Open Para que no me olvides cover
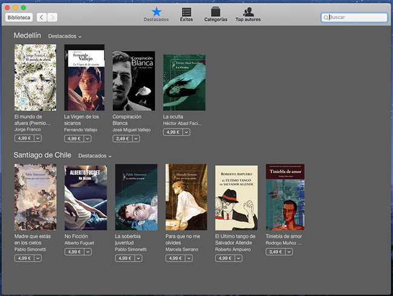This screenshot has width=393, height=296. (x=186, y=197)
